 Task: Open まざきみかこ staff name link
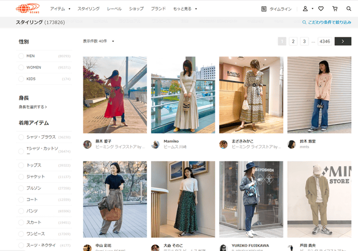(242, 141)
